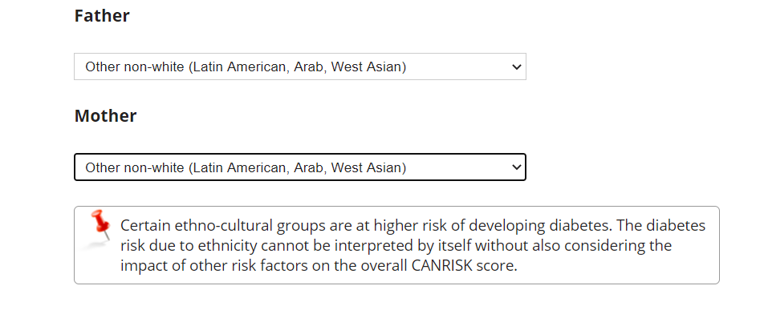Click the 'risk due to ethnicity' sentence line
760x314 pixels.
pos(396,246)
